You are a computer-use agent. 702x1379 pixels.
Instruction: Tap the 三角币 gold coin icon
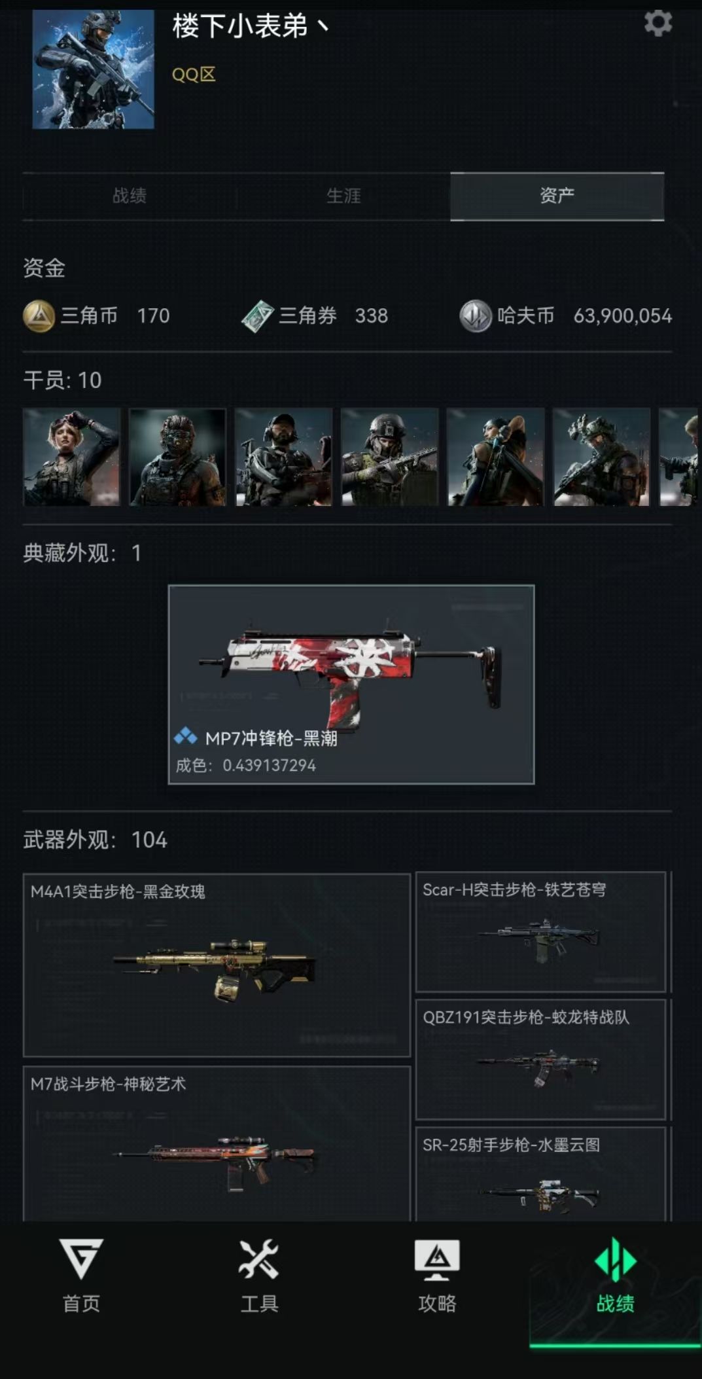point(39,316)
